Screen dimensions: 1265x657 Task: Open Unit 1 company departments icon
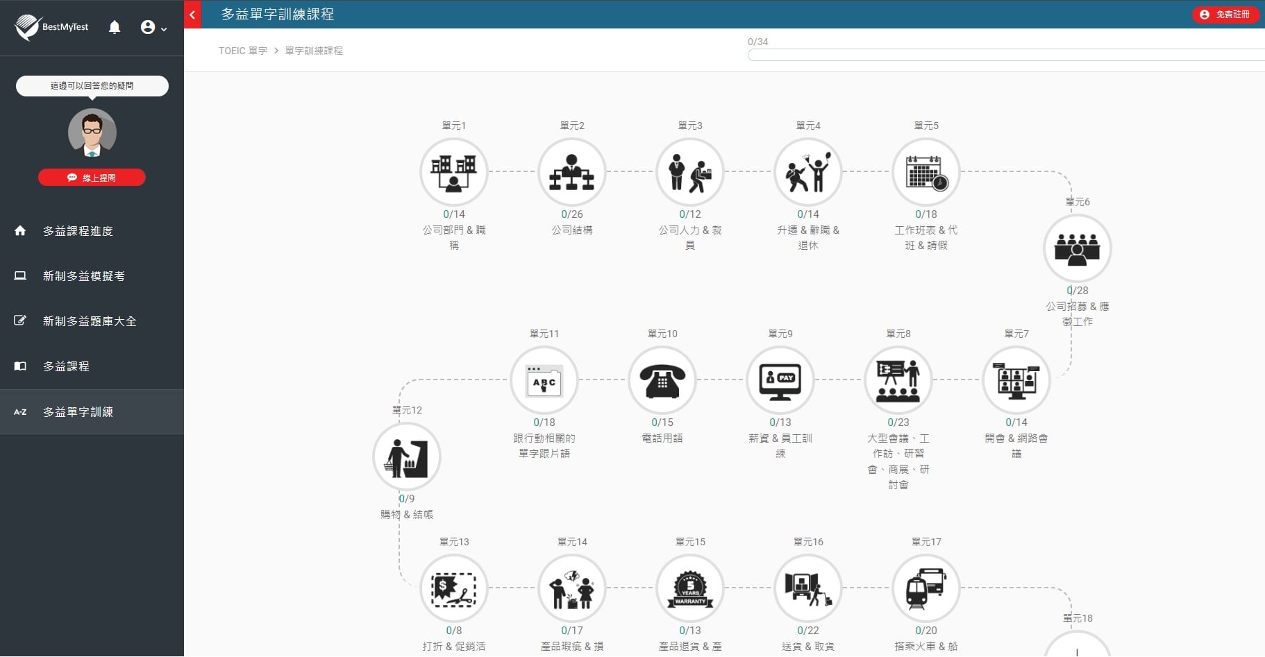[454, 172]
